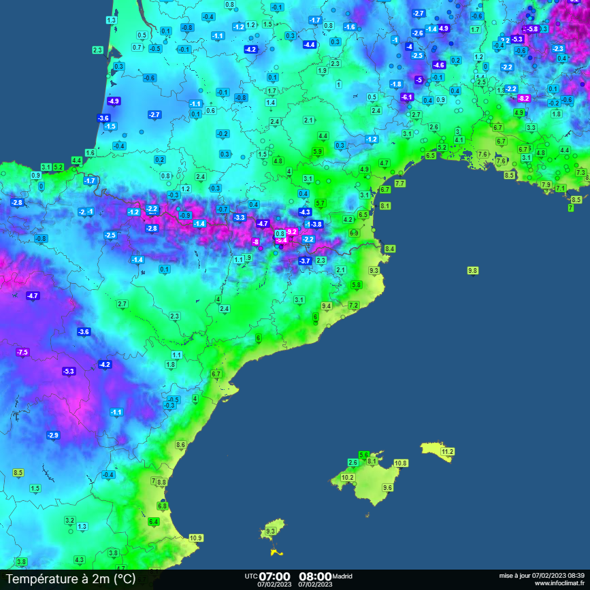
Task: Click the 3.2 station label
Action: tap(70, 521)
